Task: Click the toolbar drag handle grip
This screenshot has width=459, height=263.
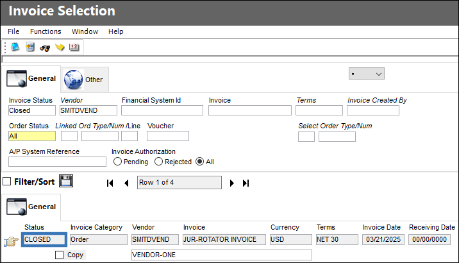Action: [x=5, y=47]
